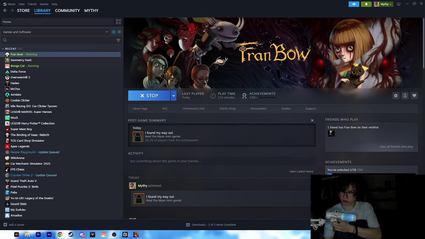Switch to the Community tab
Image resolution: width=425 pixels, height=239 pixels.
(67, 11)
